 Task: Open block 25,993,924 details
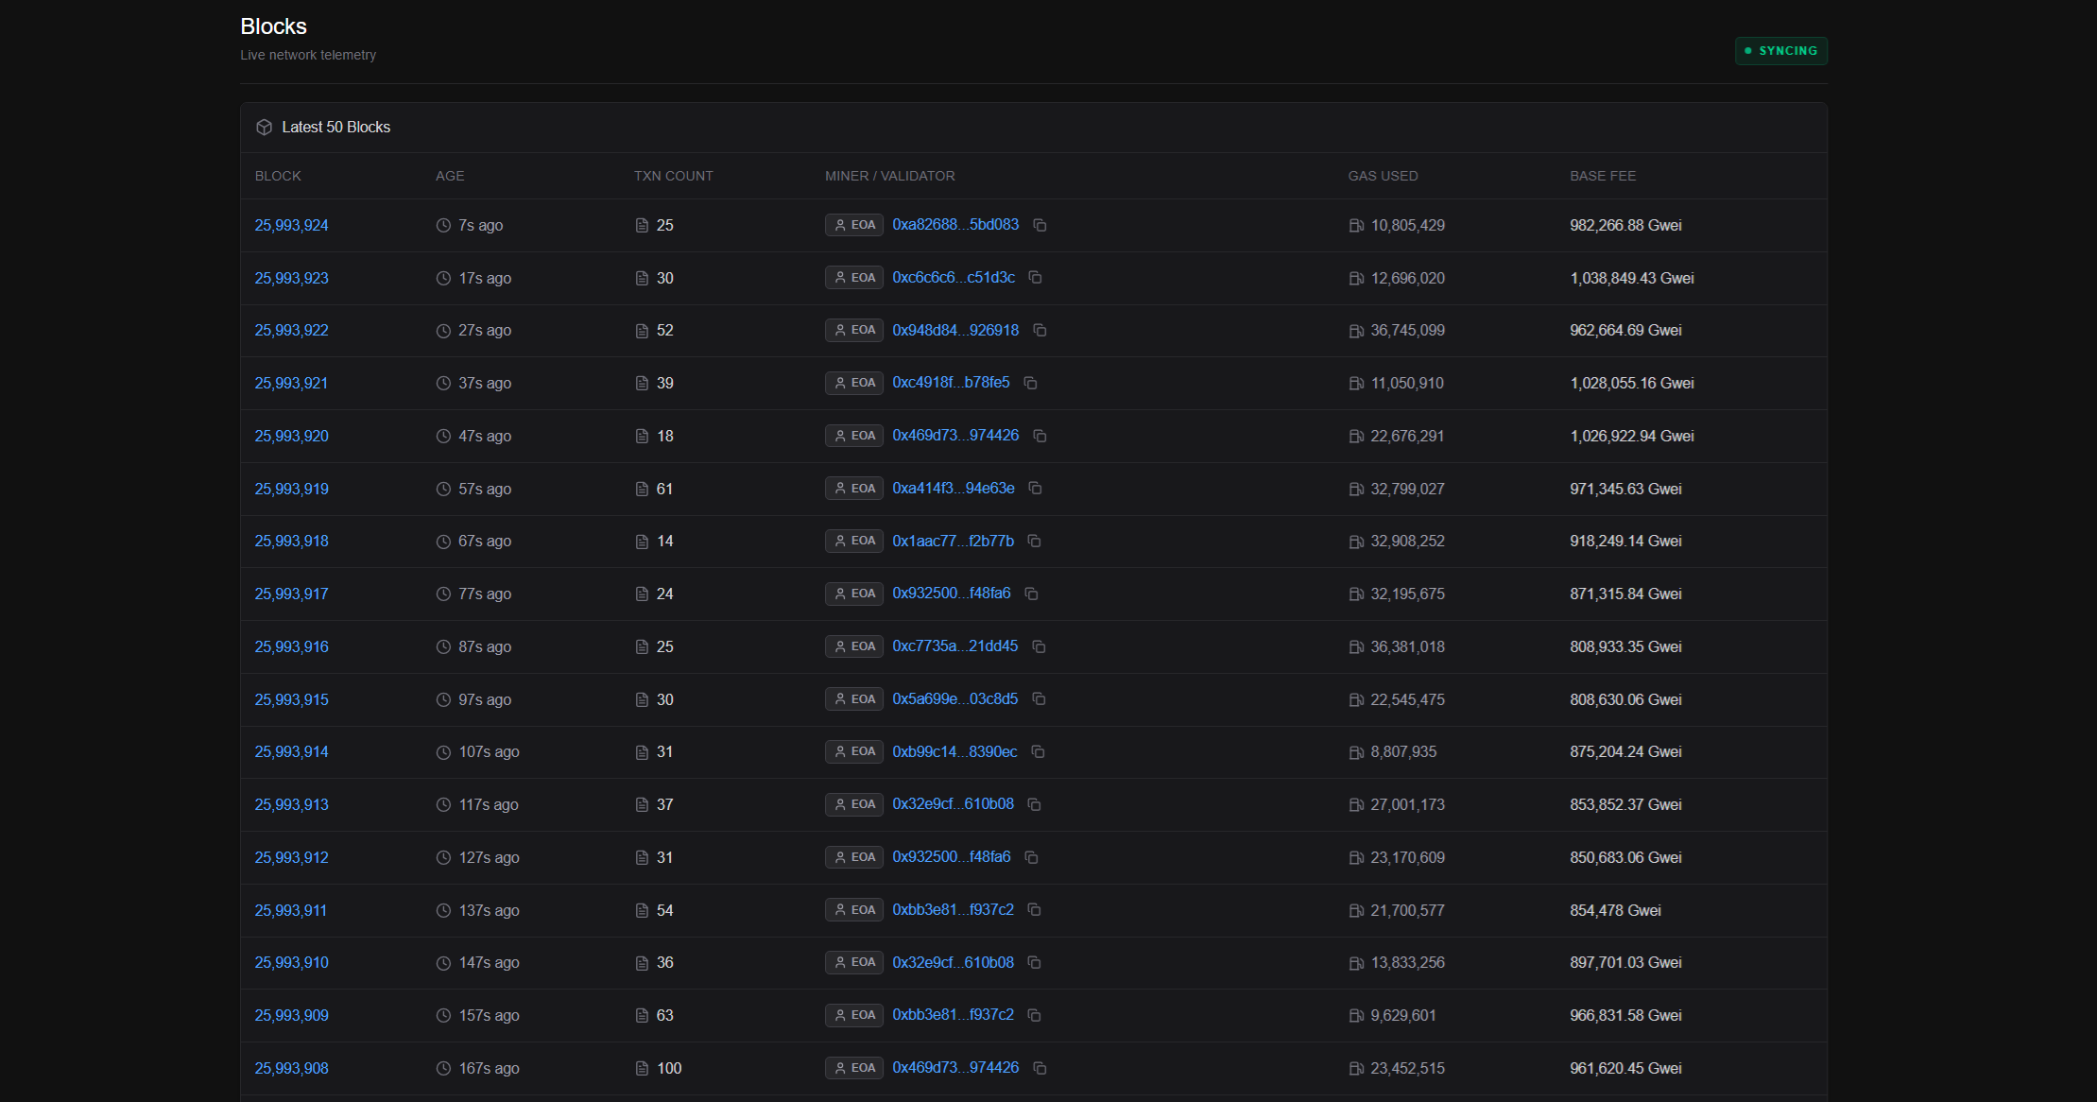[291, 226]
